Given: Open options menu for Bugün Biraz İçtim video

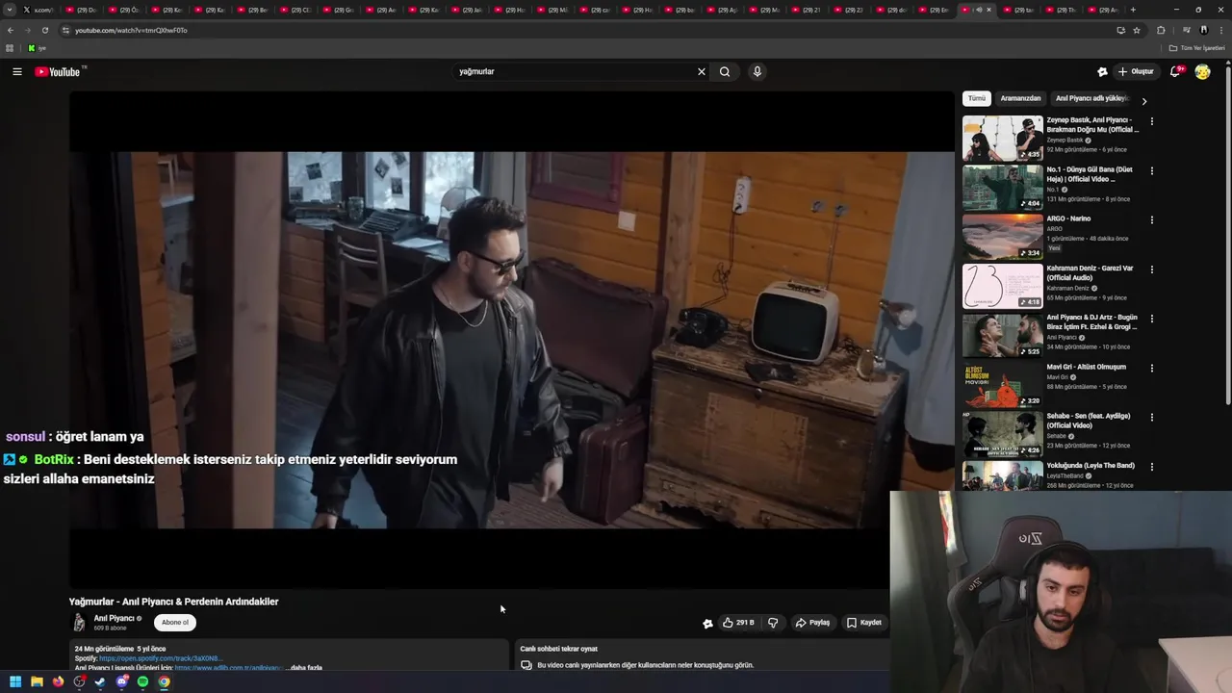Looking at the screenshot, I should tap(1151, 319).
